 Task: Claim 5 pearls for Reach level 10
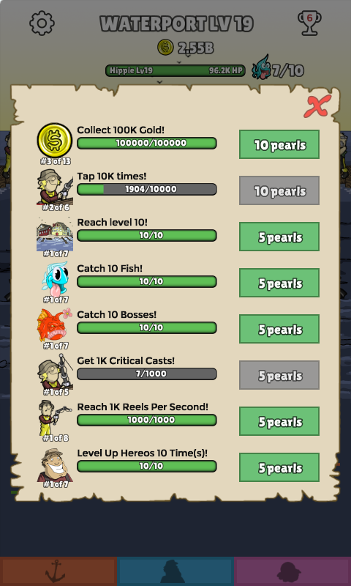[x=279, y=237]
